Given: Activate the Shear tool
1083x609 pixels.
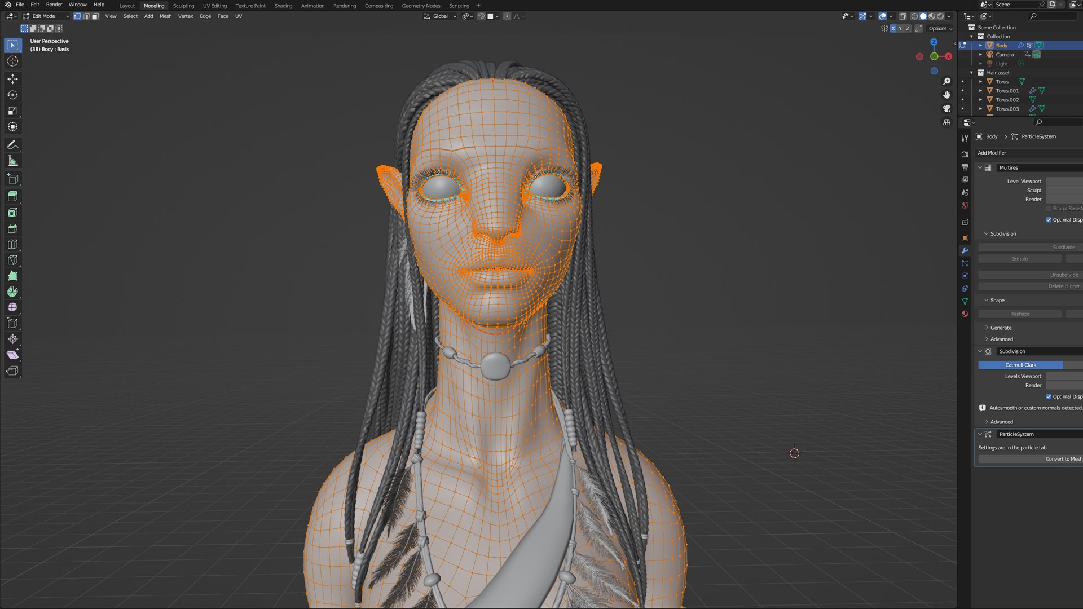Looking at the screenshot, I should (x=12, y=355).
